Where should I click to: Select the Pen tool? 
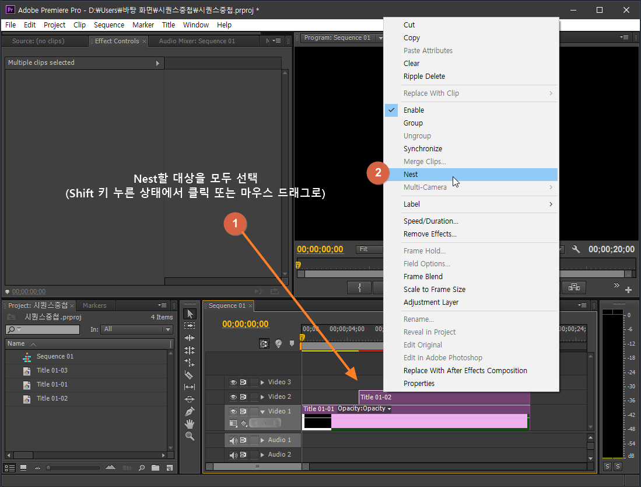point(190,411)
